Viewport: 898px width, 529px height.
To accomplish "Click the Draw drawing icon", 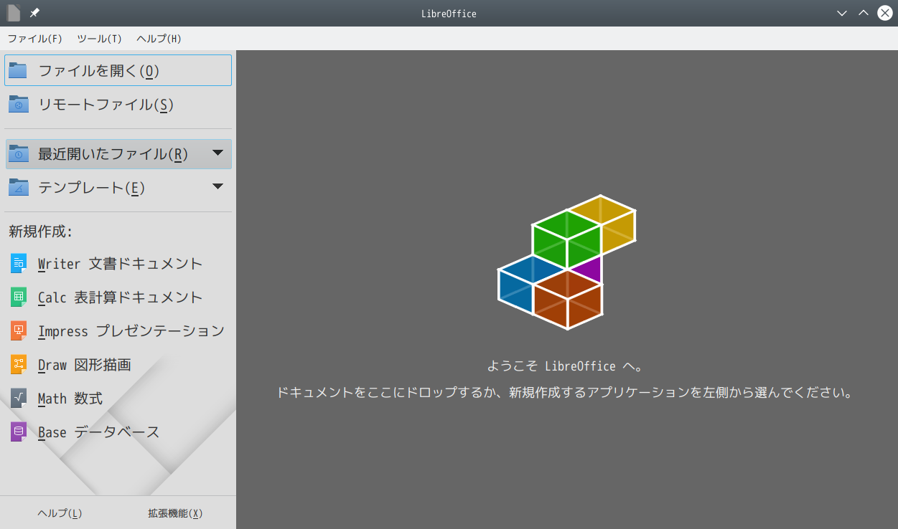I will (x=19, y=365).
